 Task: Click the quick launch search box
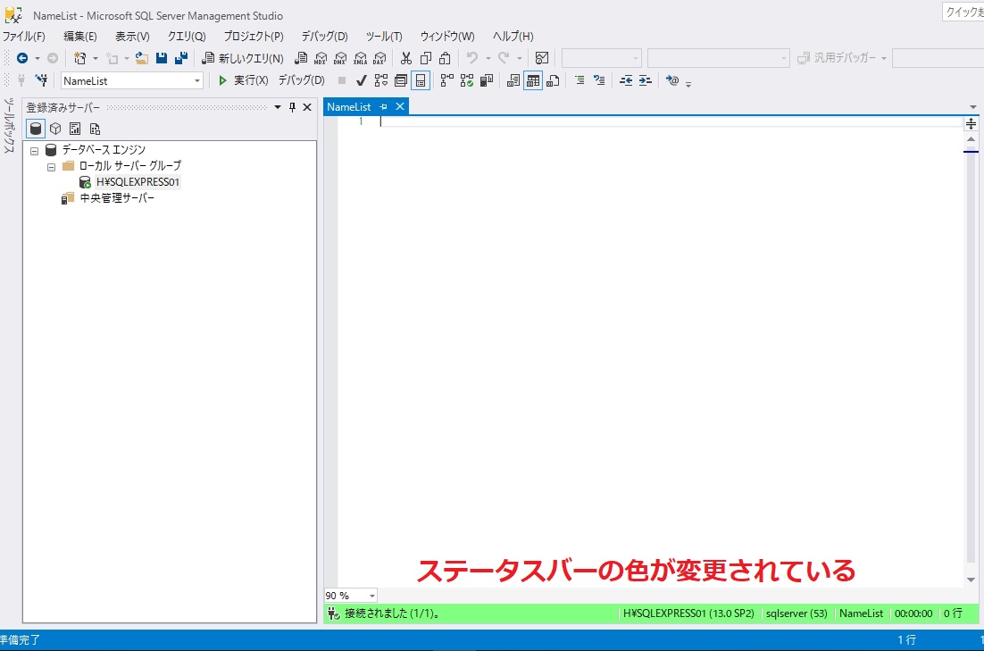coord(963,12)
